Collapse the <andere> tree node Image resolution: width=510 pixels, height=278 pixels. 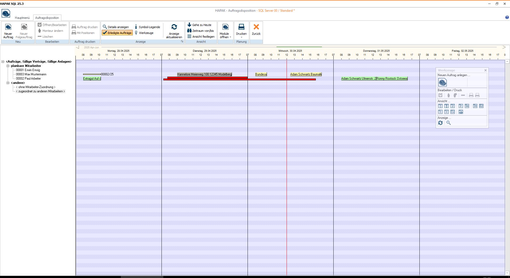pos(8,83)
